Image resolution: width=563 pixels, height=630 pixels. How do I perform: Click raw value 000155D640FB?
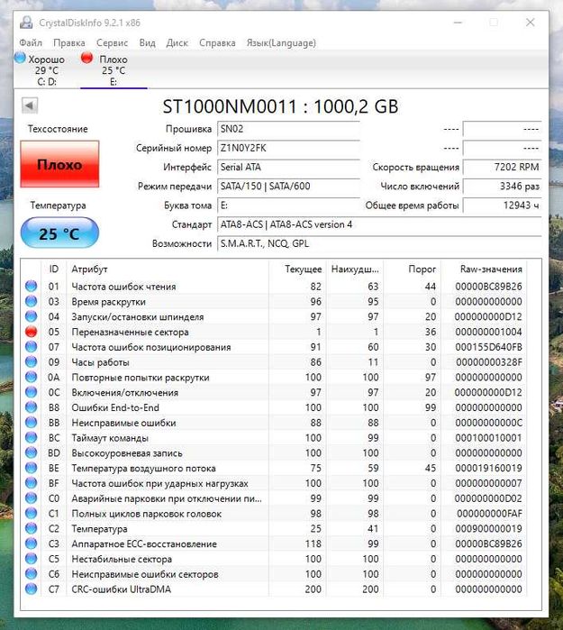click(488, 347)
